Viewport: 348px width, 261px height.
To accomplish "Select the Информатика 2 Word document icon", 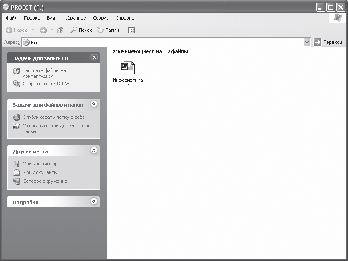I will (128, 68).
